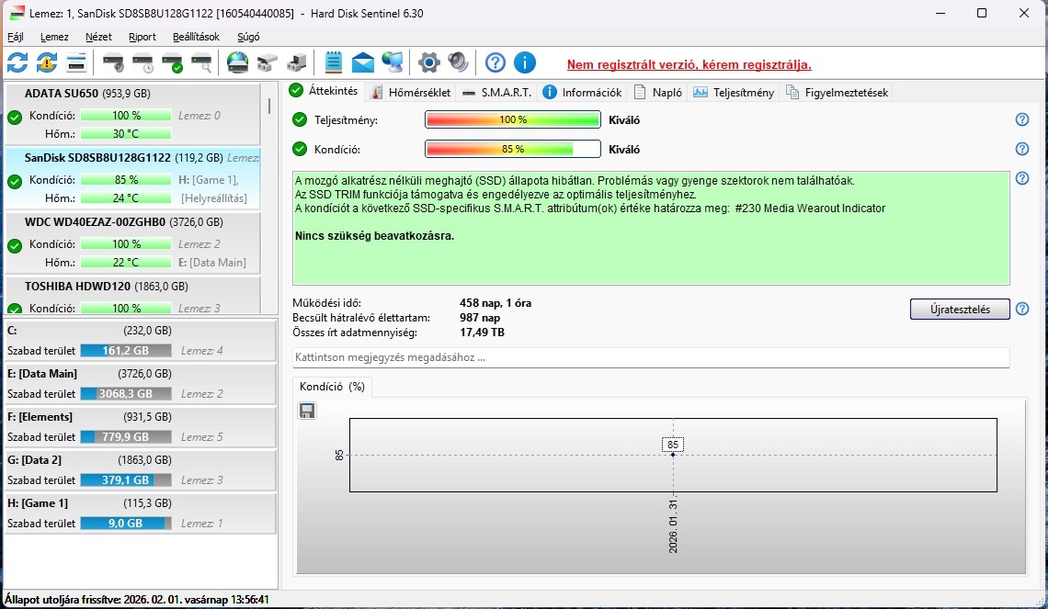The height and width of the screenshot is (609, 1048).
Task: Select the WDC WD40EZAZ-00ZGHB0 disk entry
Action: pos(132,242)
